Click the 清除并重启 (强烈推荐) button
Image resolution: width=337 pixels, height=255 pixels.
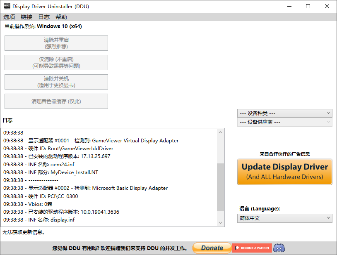click(x=56, y=43)
